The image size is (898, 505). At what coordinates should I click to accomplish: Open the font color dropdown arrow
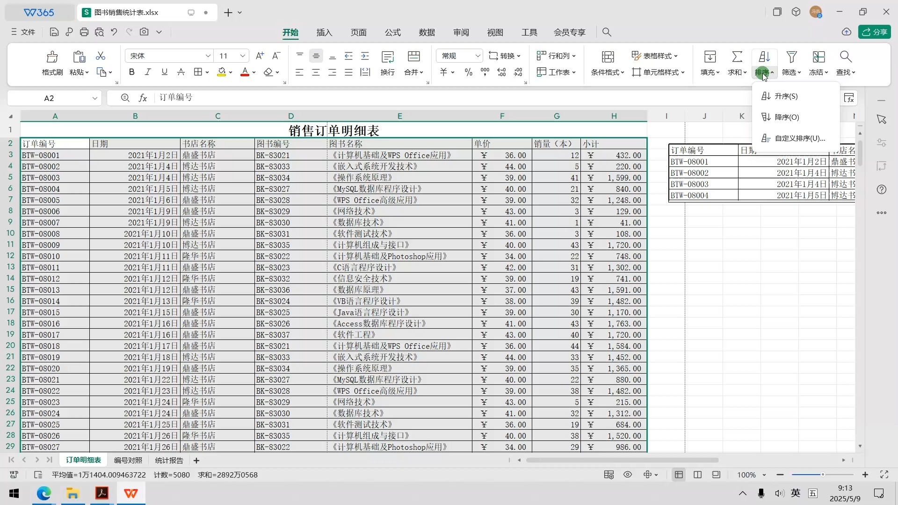click(253, 72)
